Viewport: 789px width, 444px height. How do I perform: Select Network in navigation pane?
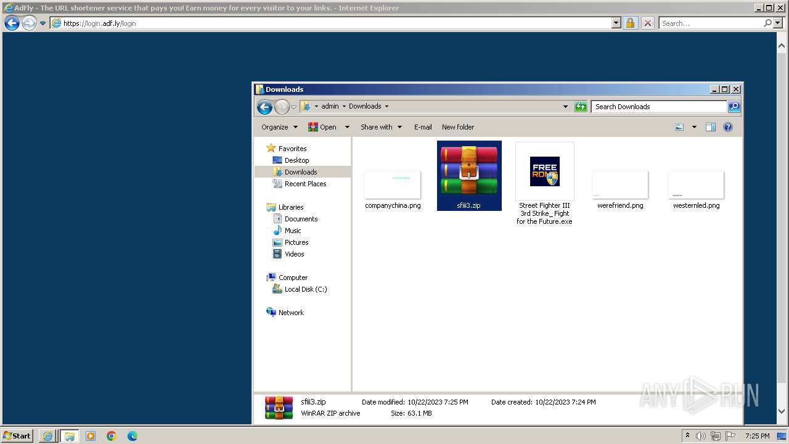[x=291, y=313]
